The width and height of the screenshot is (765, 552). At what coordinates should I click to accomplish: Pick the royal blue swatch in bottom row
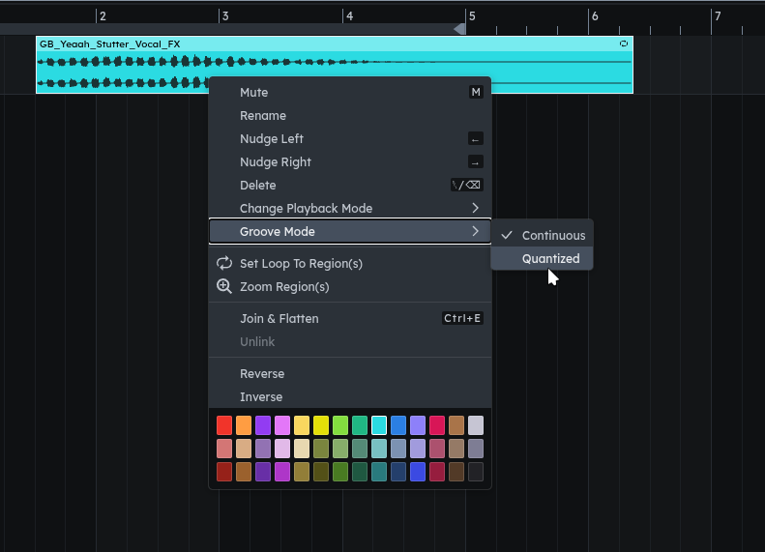pos(418,472)
